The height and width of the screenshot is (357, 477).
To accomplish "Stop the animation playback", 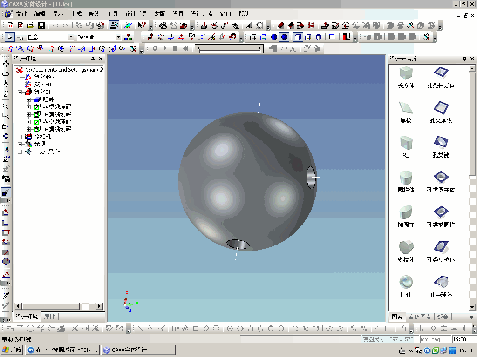I will coord(175,48).
